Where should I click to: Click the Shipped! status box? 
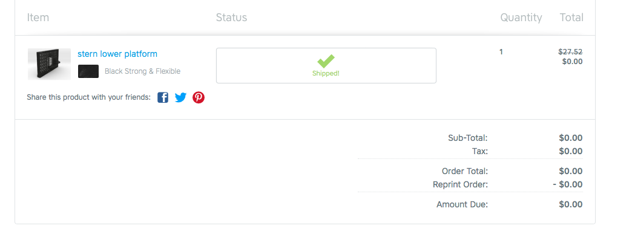pyautogui.click(x=326, y=65)
